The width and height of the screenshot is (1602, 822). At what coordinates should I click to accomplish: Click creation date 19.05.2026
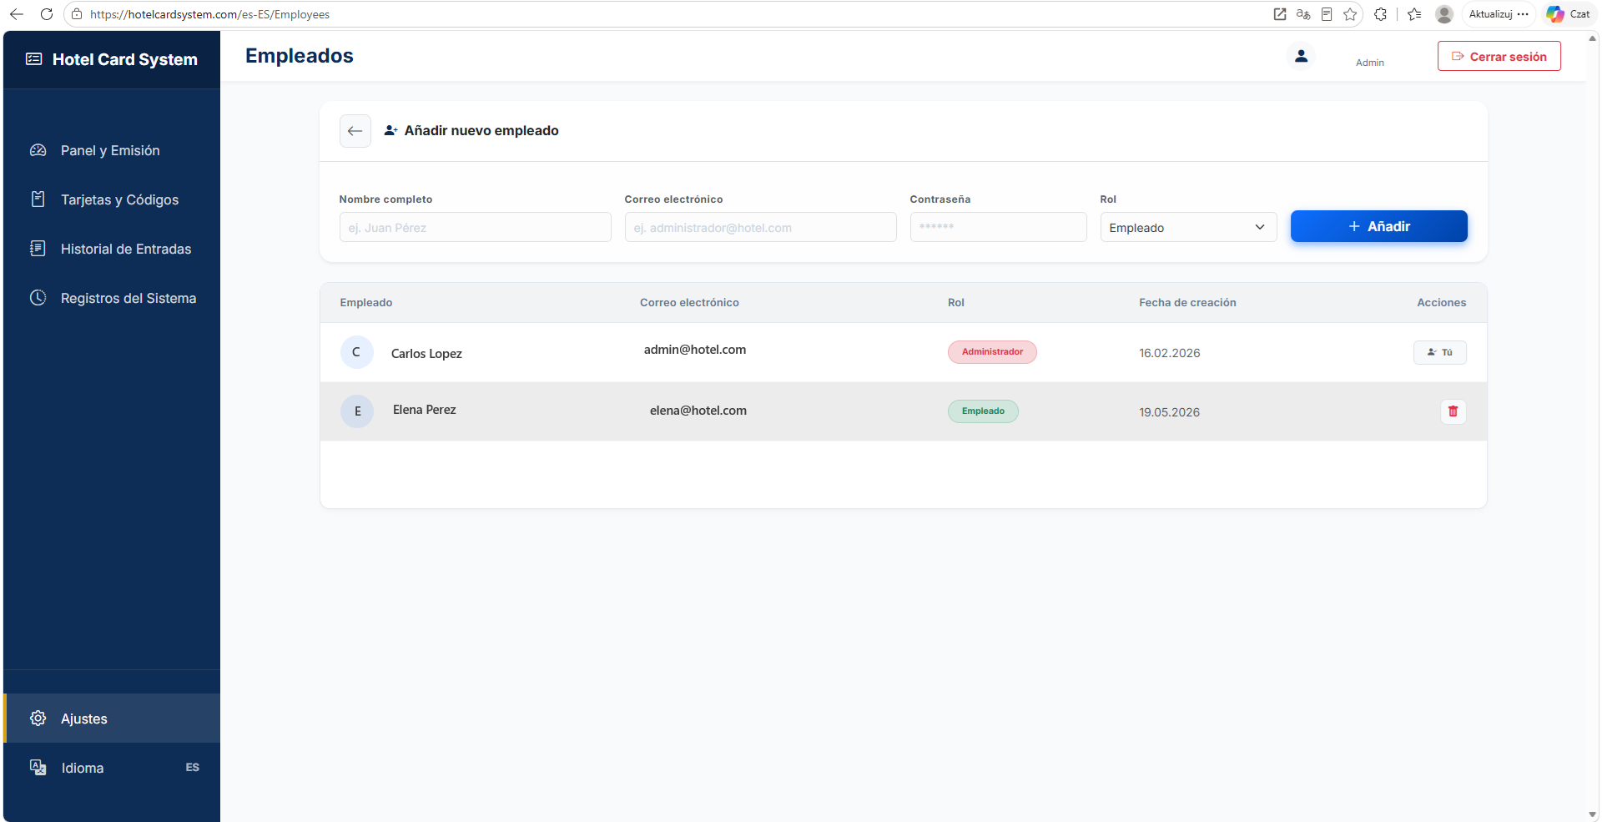tap(1169, 412)
